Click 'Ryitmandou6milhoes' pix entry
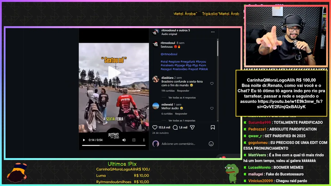This screenshot has width=331, height=186. click(x=114, y=182)
